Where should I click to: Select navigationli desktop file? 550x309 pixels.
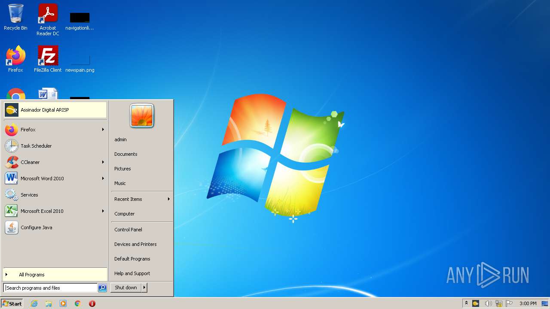[80, 21]
